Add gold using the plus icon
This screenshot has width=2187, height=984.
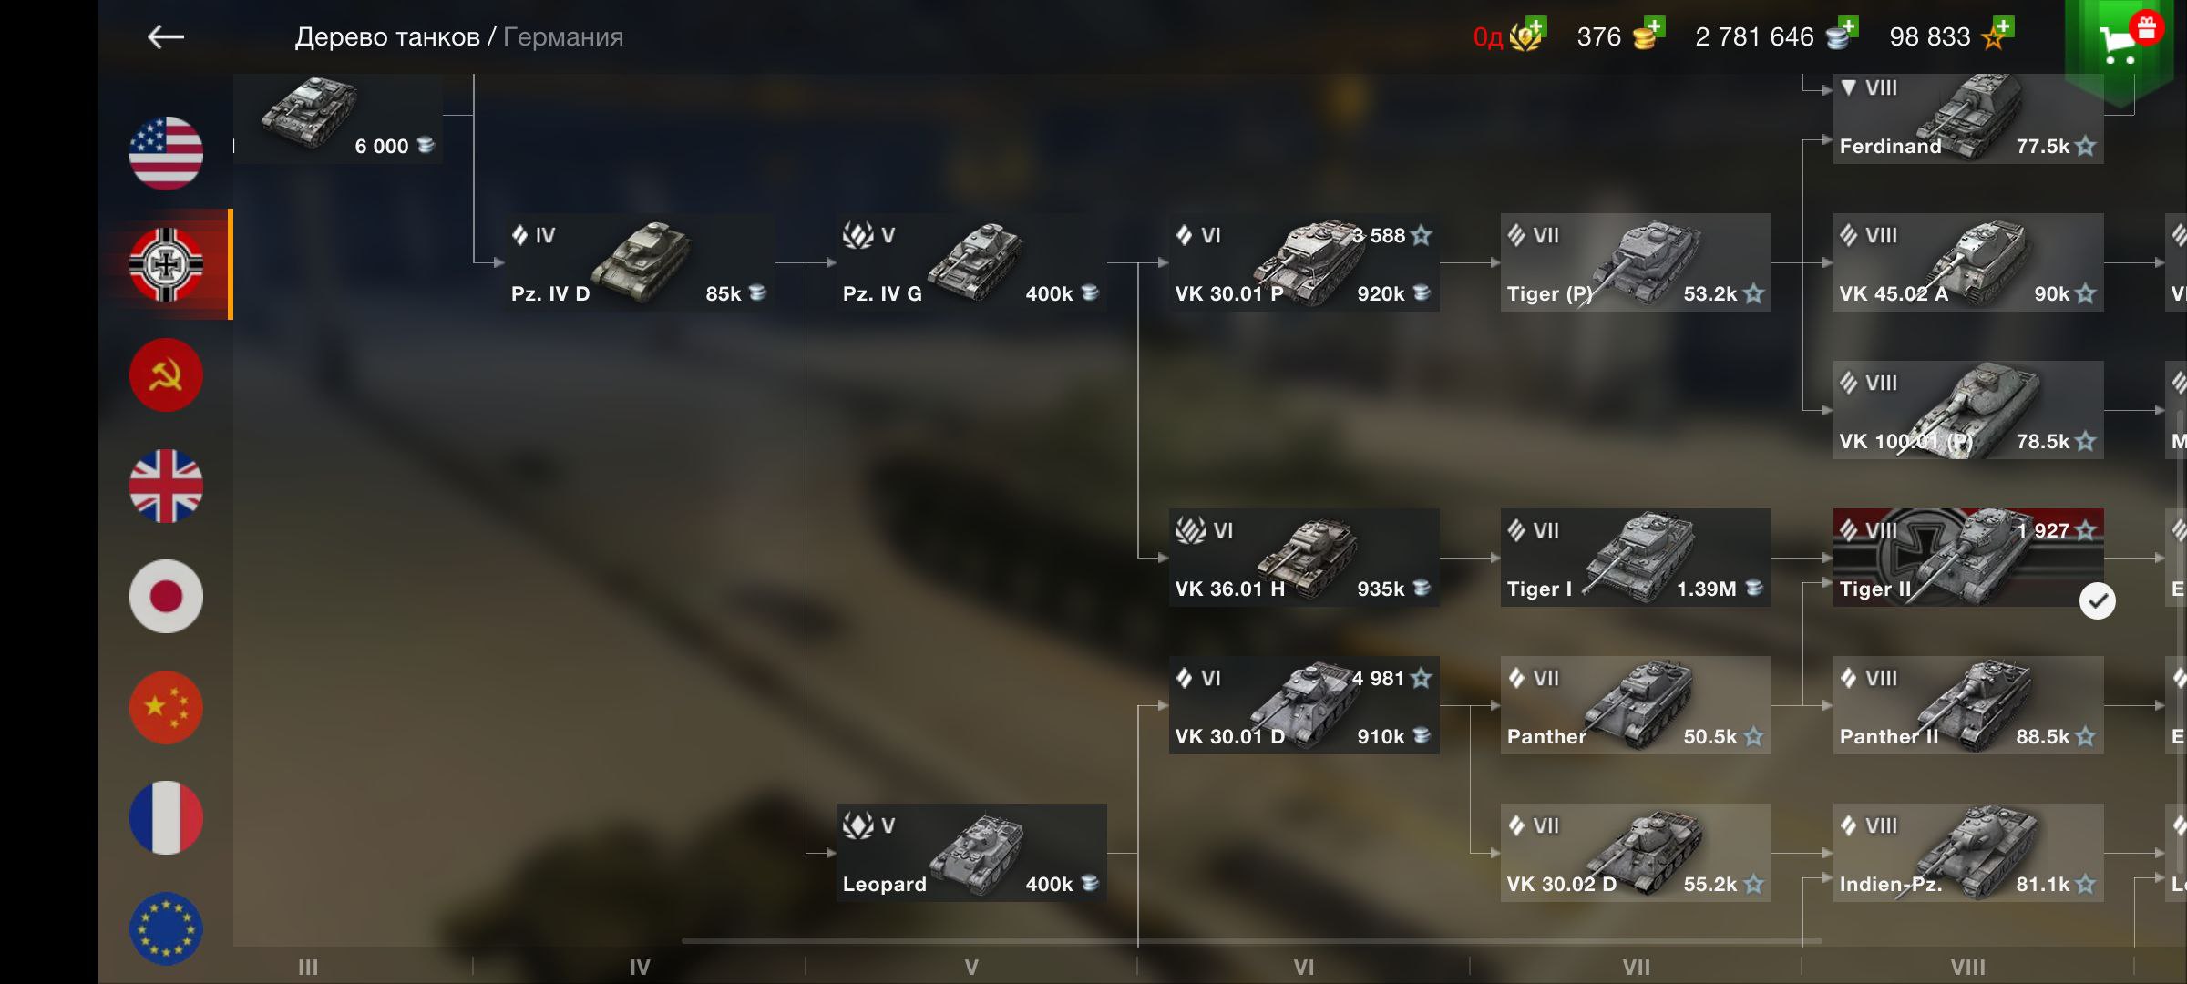point(1654,26)
